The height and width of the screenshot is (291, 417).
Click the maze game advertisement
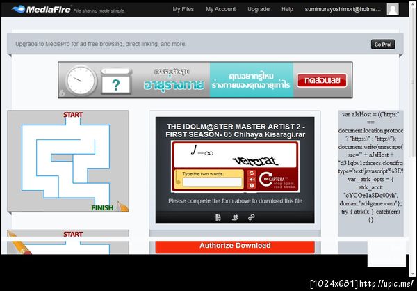pyautogui.click(x=68, y=161)
